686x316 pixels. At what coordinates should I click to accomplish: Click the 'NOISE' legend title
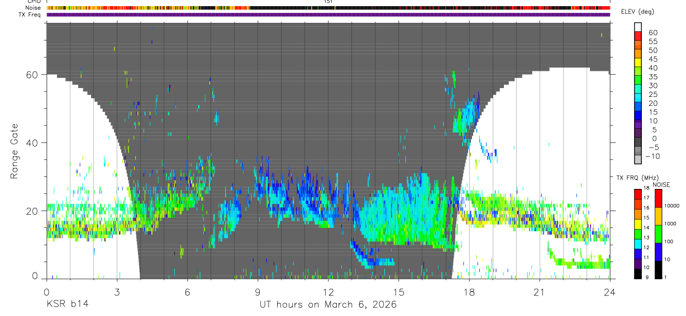(x=661, y=184)
